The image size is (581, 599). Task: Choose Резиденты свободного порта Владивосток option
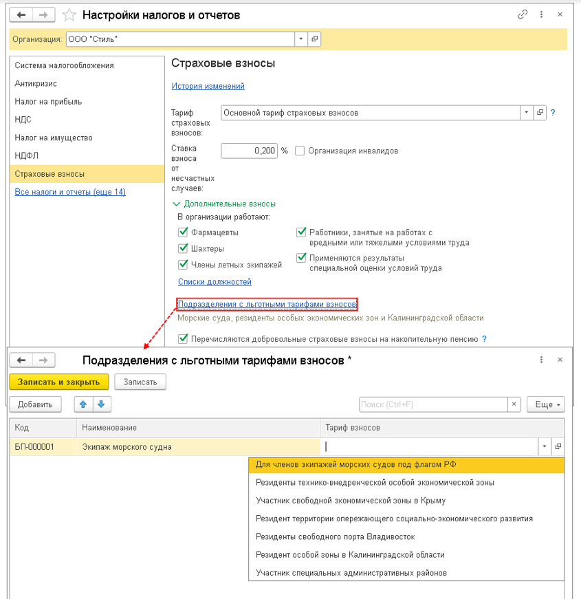tap(335, 536)
